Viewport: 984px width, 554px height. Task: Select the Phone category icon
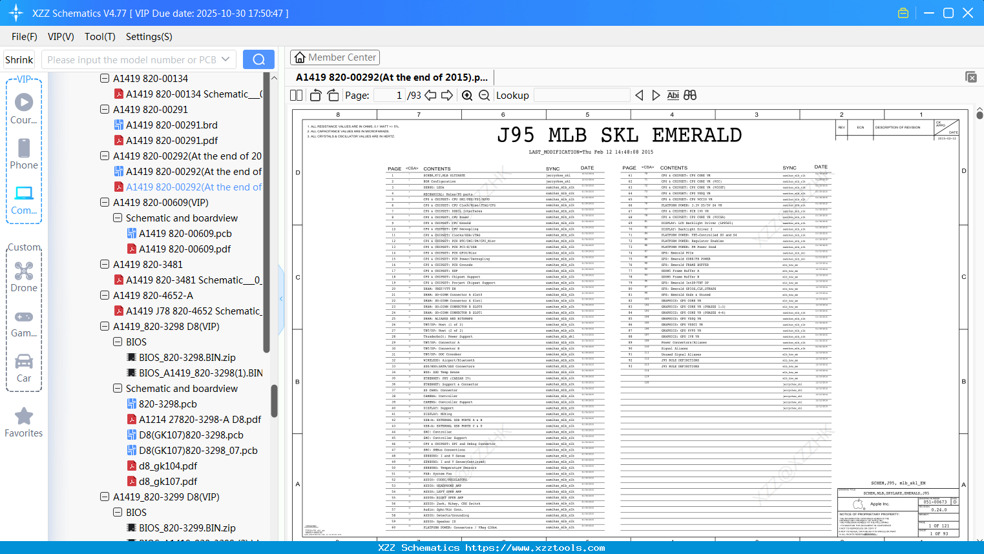[24, 154]
